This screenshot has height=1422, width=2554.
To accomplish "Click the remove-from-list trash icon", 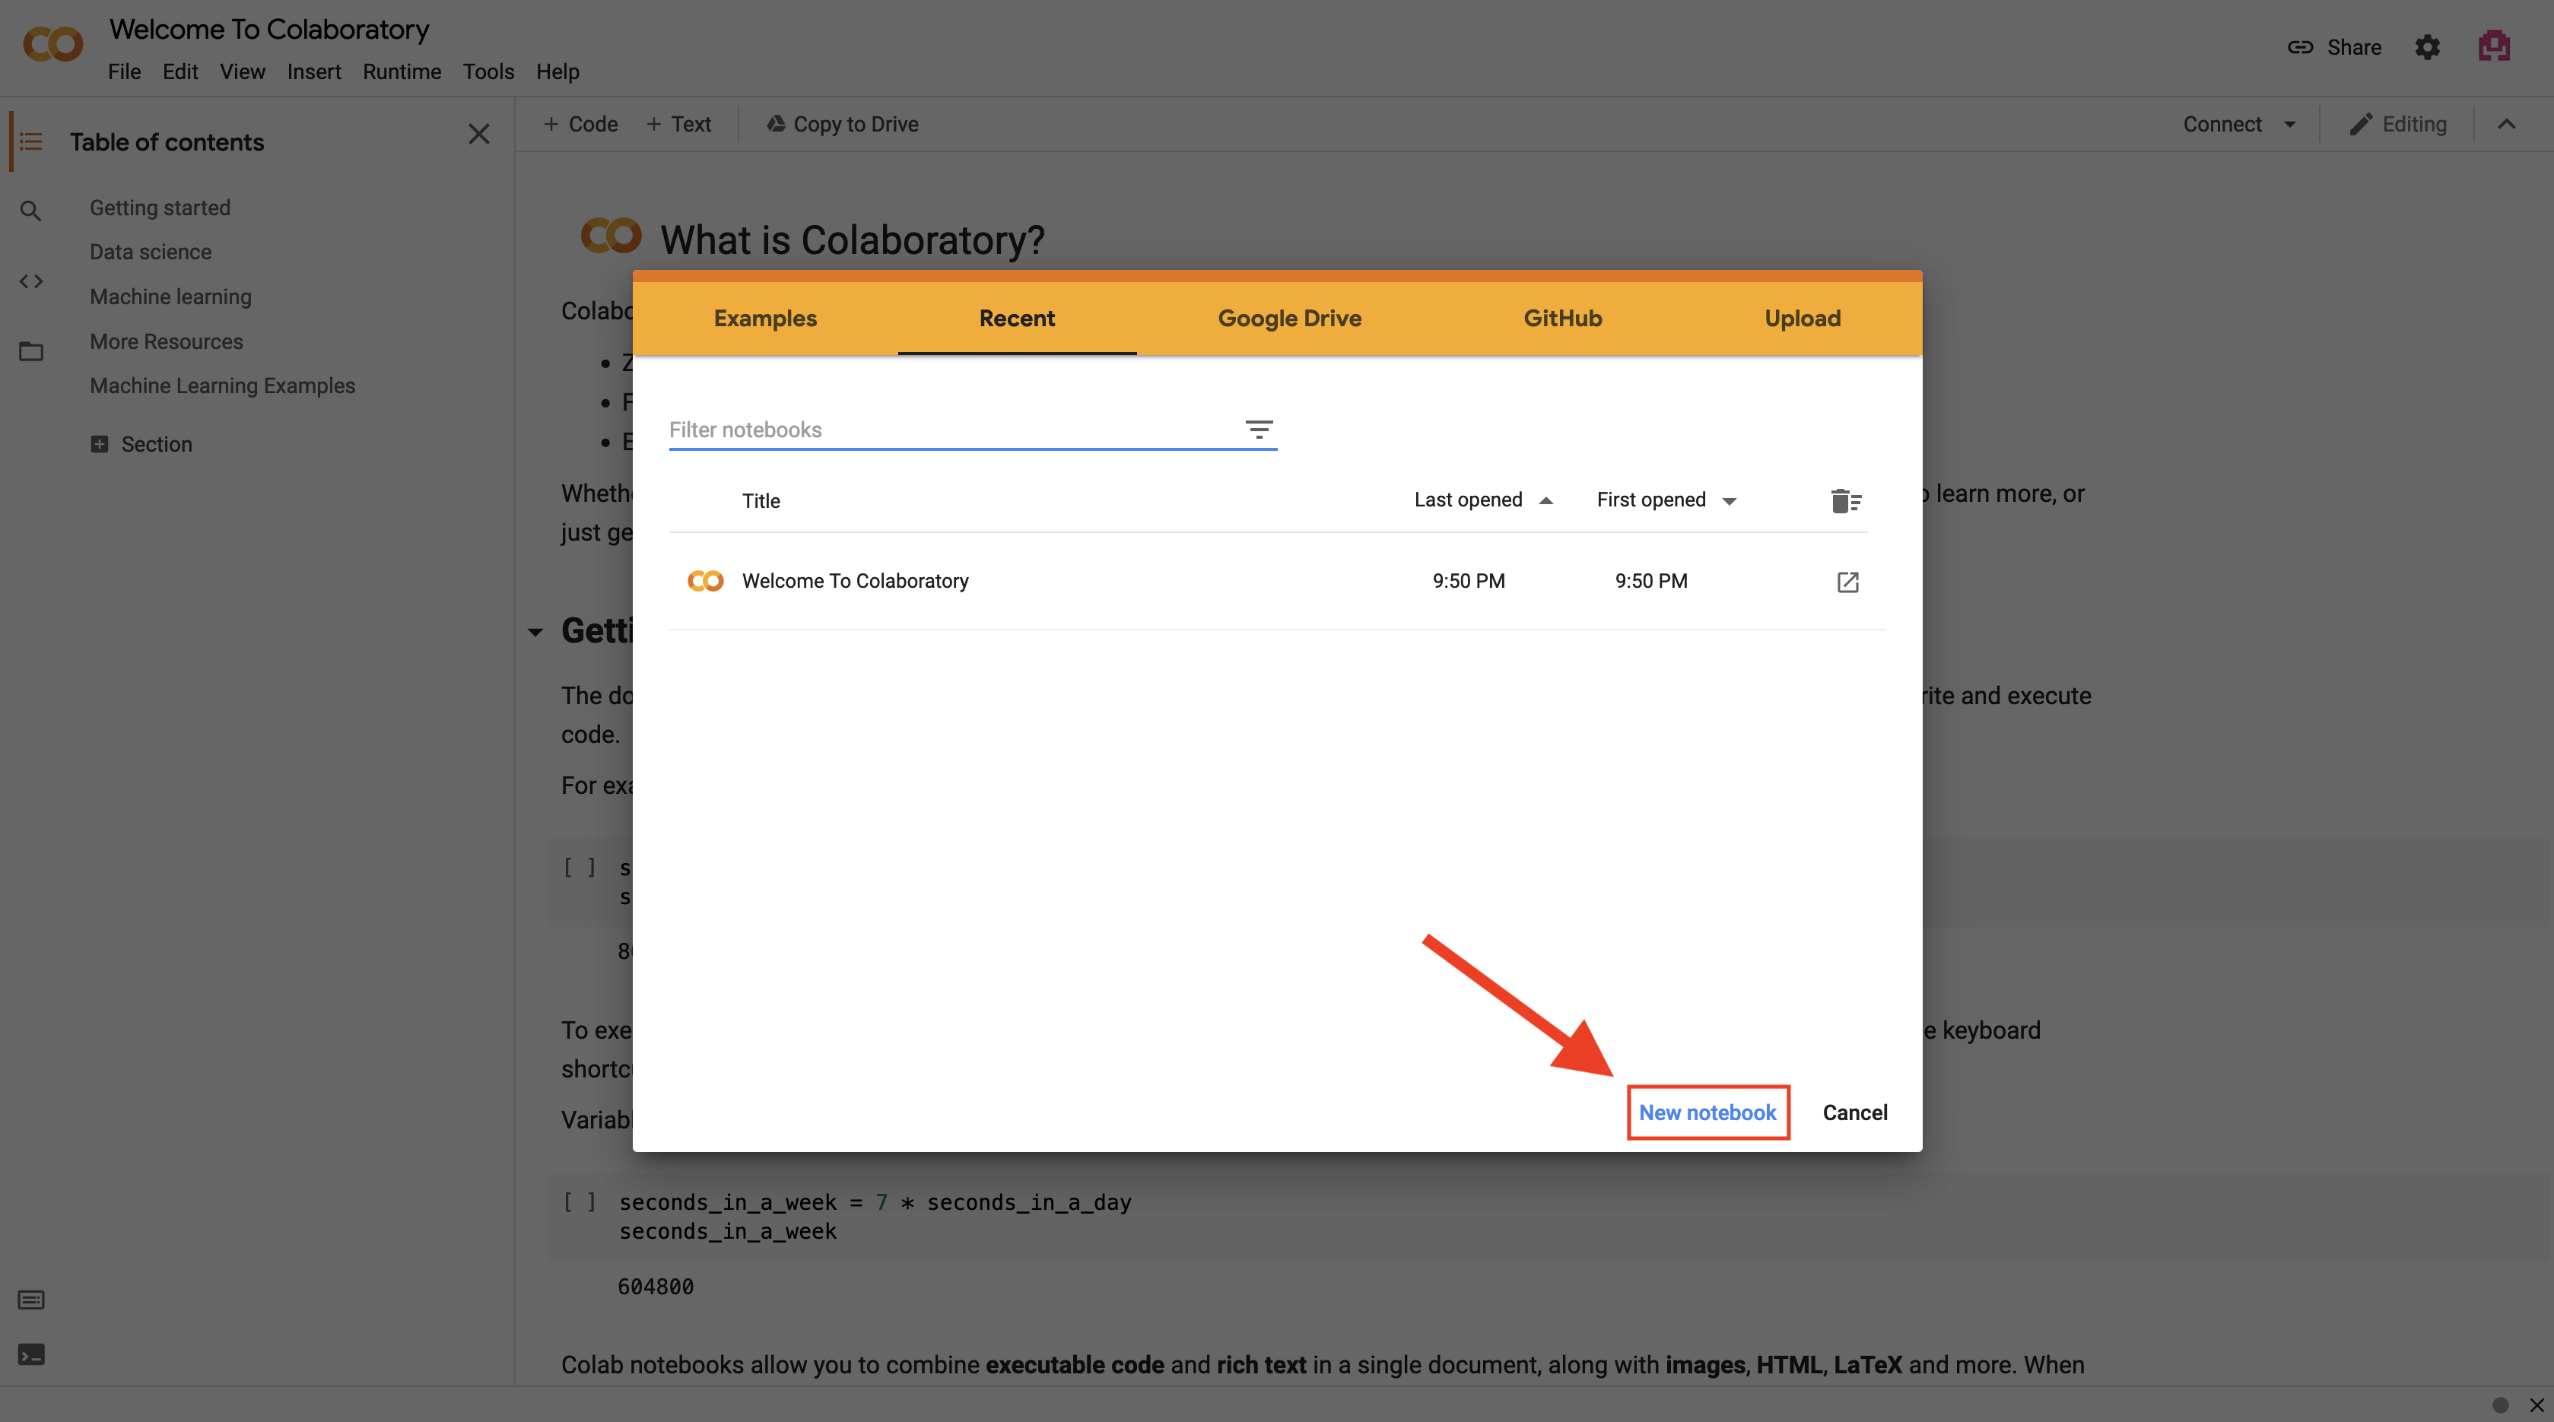I will [1845, 500].
